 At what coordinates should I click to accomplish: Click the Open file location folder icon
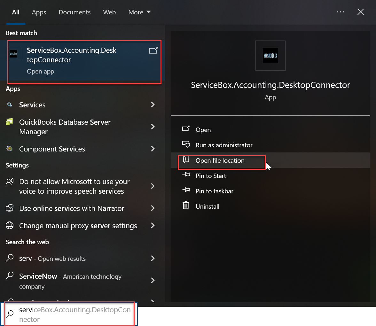(x=186, y=159)
